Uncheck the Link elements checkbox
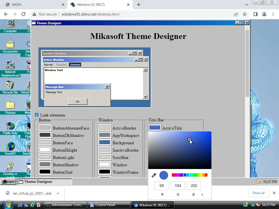 tap(37, 115)
